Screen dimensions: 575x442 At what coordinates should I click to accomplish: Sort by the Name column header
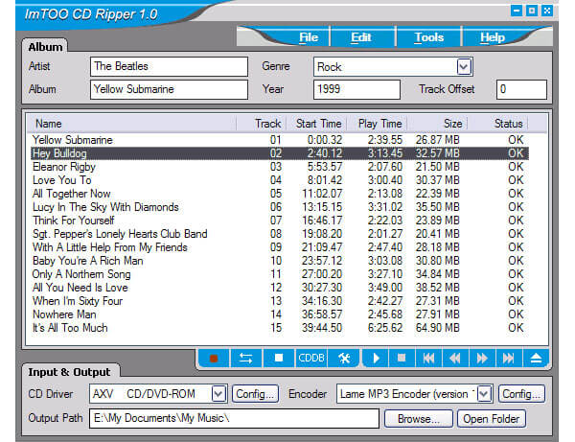[132, 124]
